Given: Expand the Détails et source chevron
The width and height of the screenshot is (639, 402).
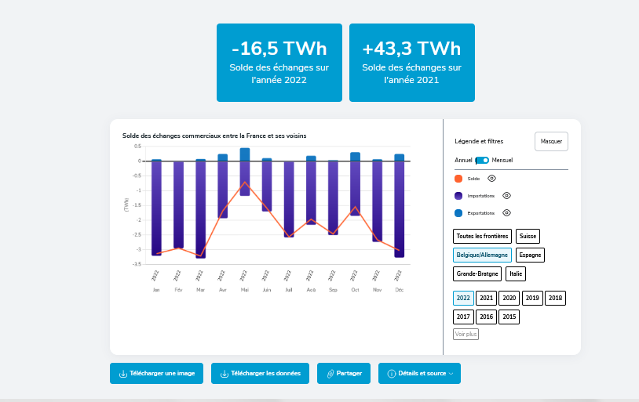Looking at the screenshot, I should point(451,374).
